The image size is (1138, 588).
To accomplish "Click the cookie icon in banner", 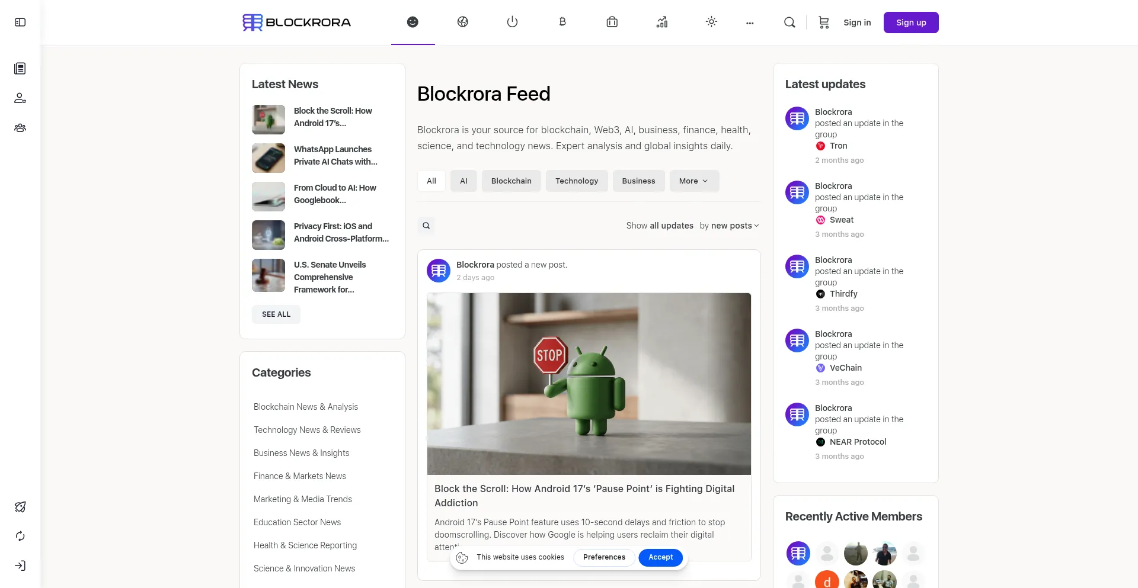I will pos(462,558).
